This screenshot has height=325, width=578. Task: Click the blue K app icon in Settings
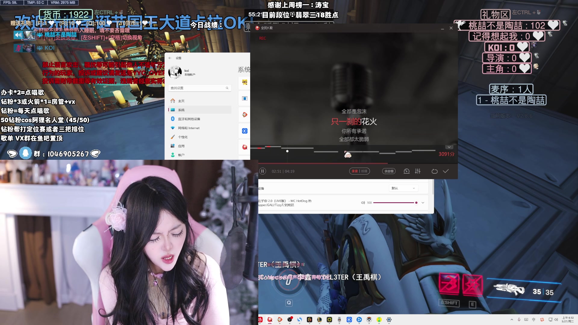coord(245,131)
